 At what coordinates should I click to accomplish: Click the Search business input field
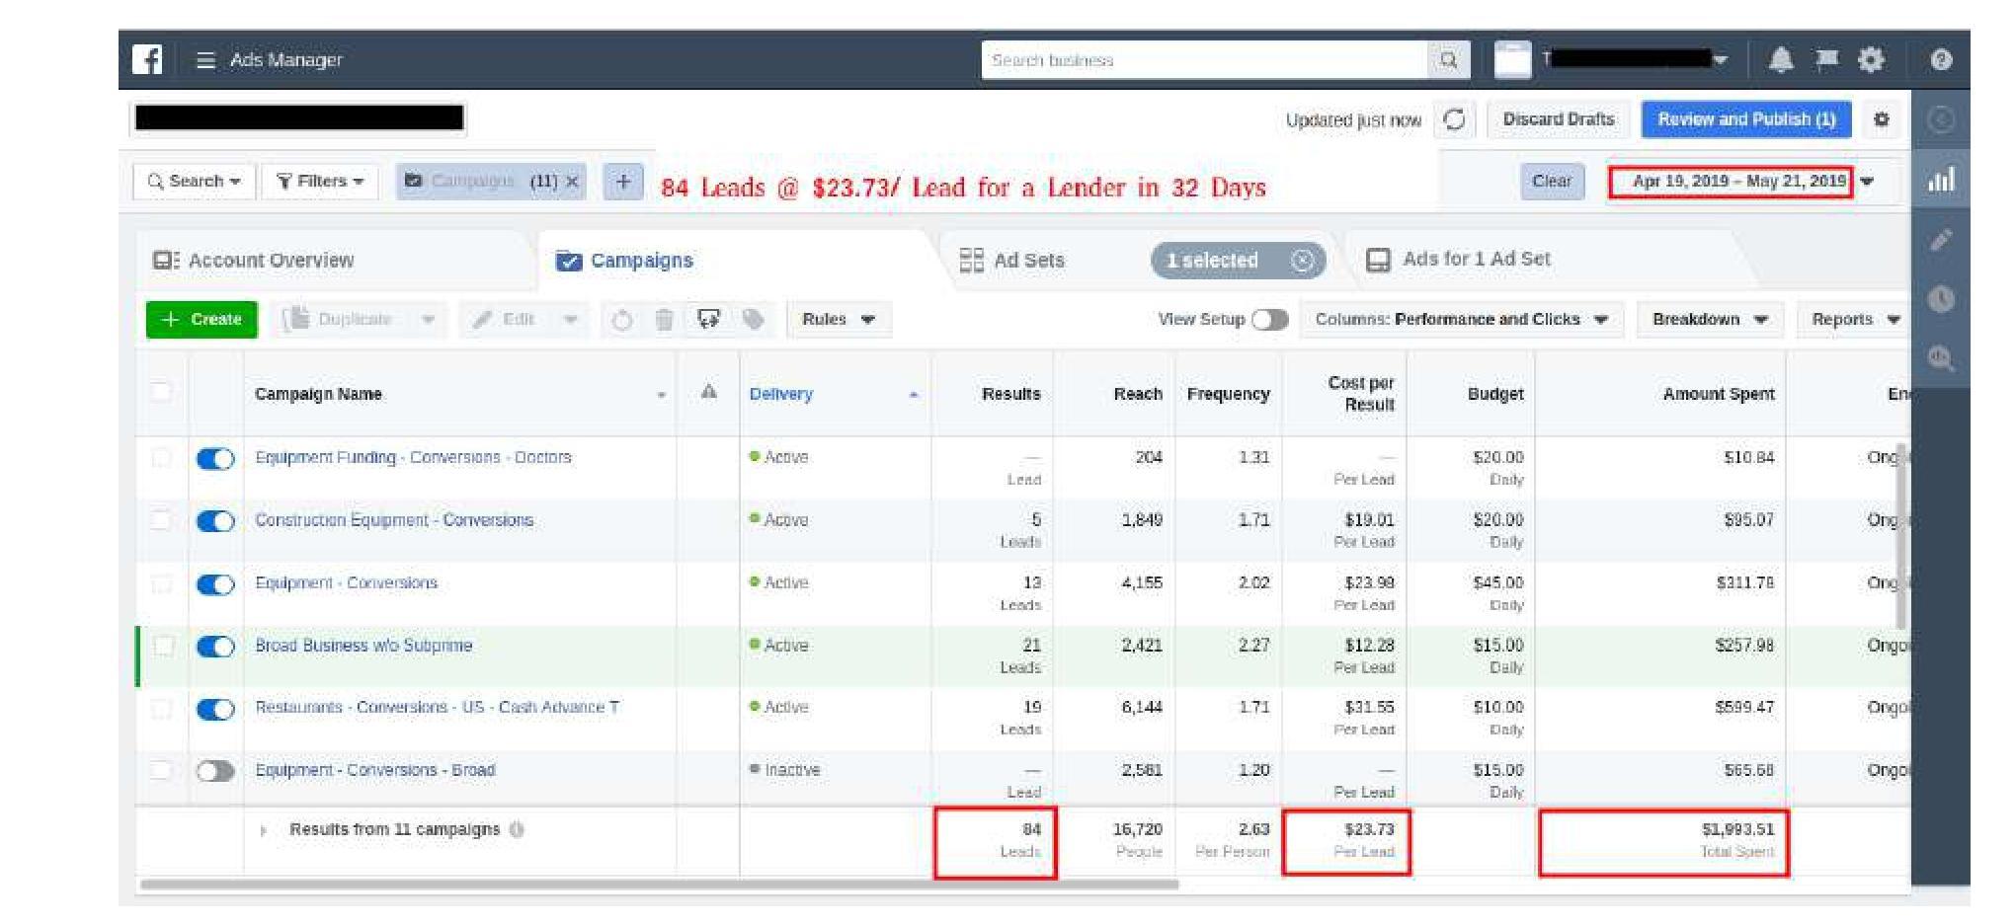pyautogui.click(x=1205, y=60)
